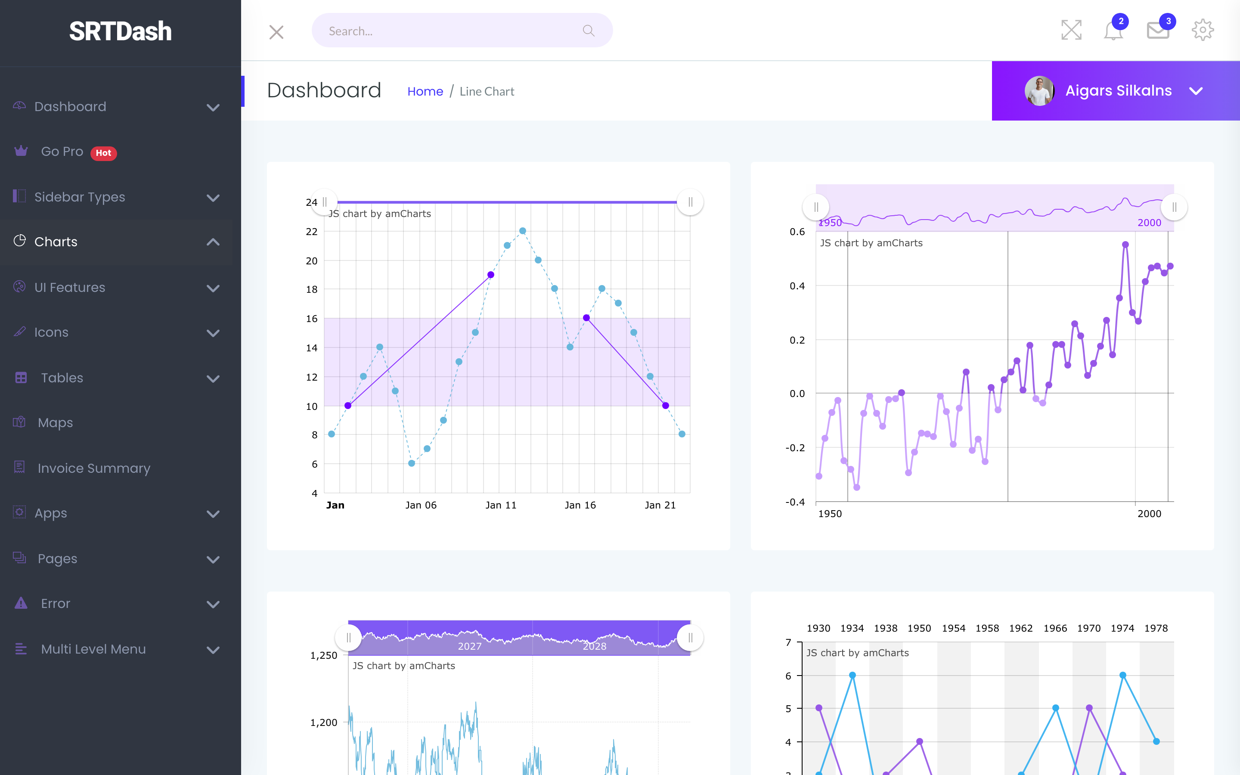Viewport: 1240px width, 775px height.
Task: Click Aigars Silkalns user avatar
Action: [x=1039, y=91]
